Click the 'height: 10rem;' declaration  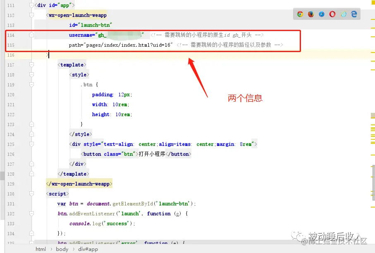coord(112,115)
